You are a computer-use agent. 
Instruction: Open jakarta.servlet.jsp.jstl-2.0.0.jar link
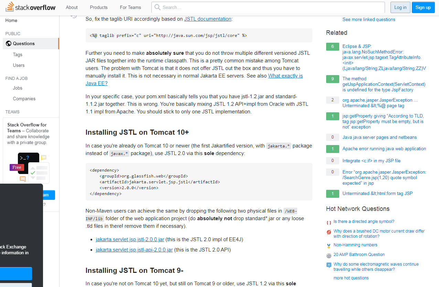(x=130, y=239)
